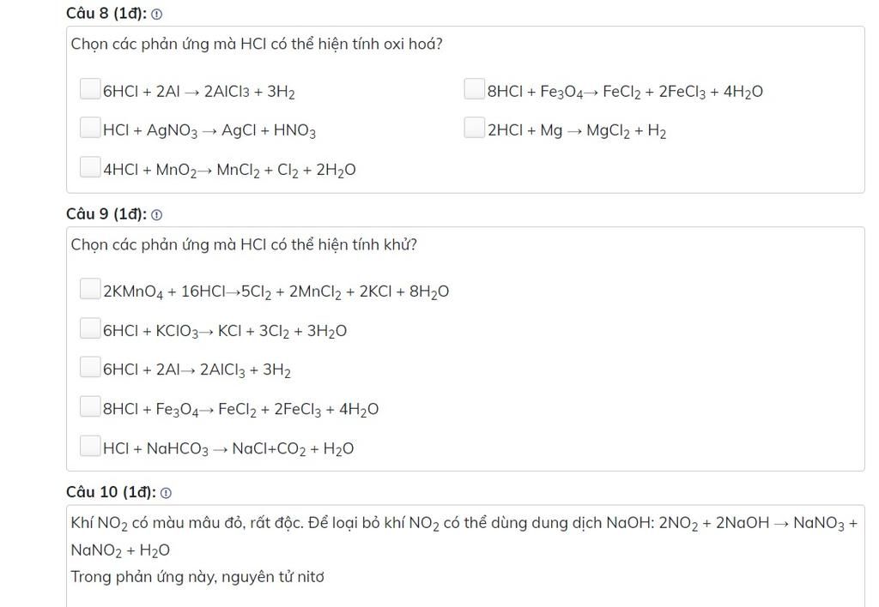Image resolution: width=879 pixels, height=607 pixels.
Task: Click the Câu 9 question heading
Action: [x=106, y=213]
